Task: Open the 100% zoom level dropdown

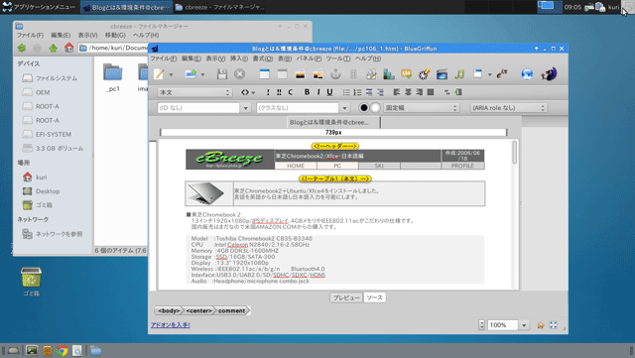Action: [x=524, y=325]
